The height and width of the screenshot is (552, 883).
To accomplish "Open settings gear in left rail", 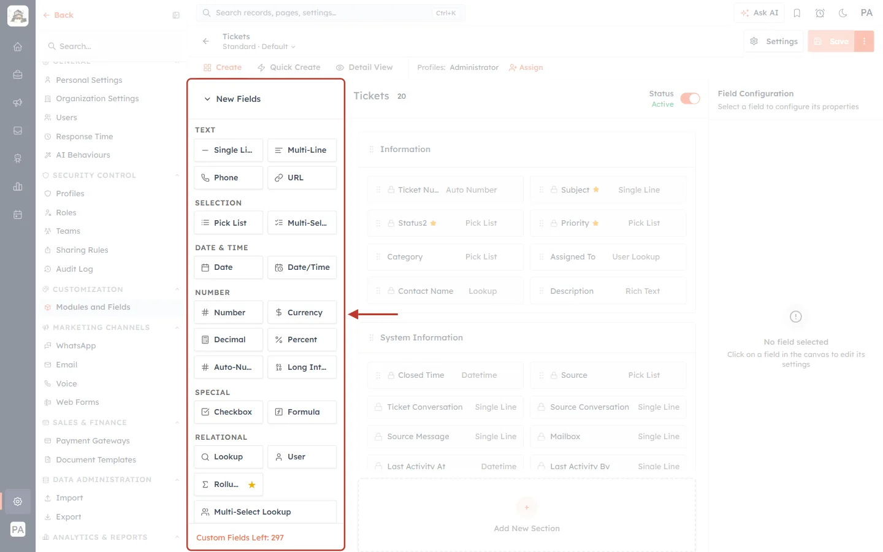I will tap(18, 501).
